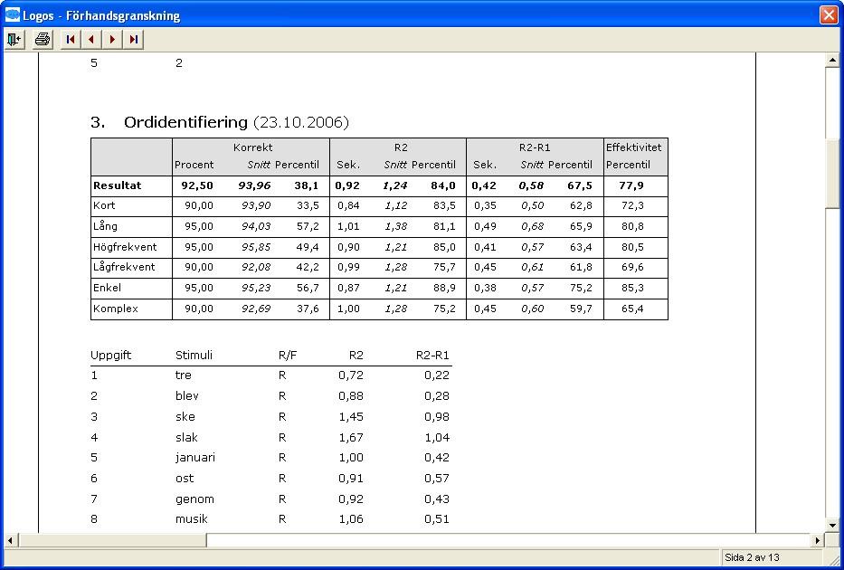
Task: Click the Print icon in toolbar
Action: (x=43, y=39)
